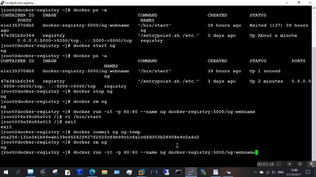Image resolution: width=316 pixels, height=177 pixels.
Task: Open the network status tray icon
Action: click(x=268, y=172)
